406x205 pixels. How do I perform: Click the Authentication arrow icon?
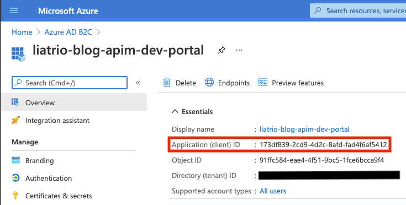[x=15, y=178]
